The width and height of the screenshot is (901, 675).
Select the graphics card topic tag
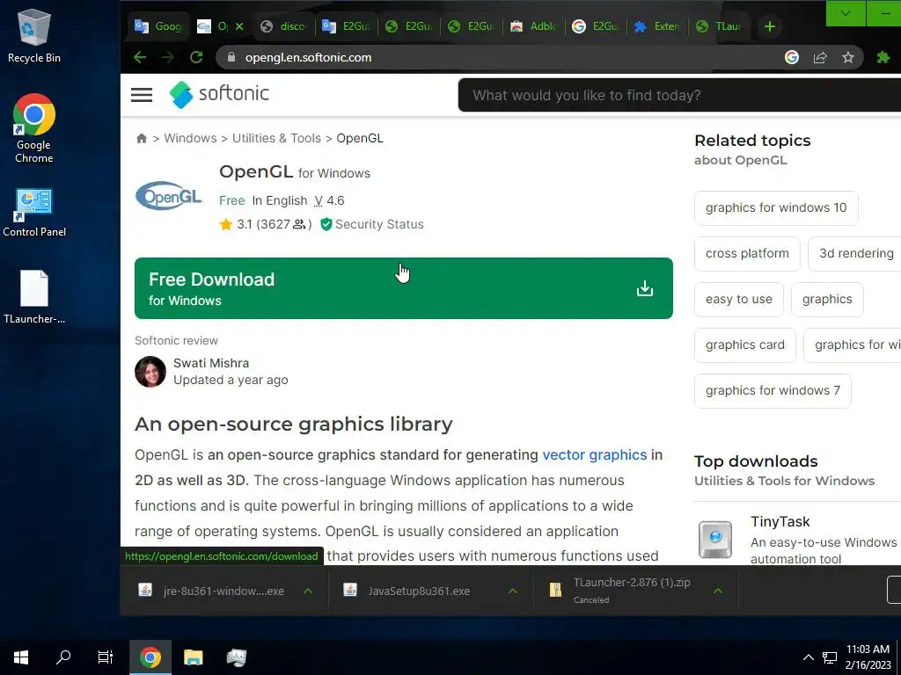coord(744,345)
